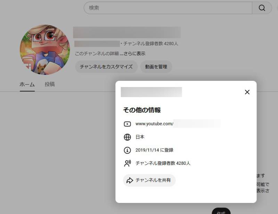The image size is (278, 214).
Task: Switch to the 投稿 tab
Action: coord(50,84)
